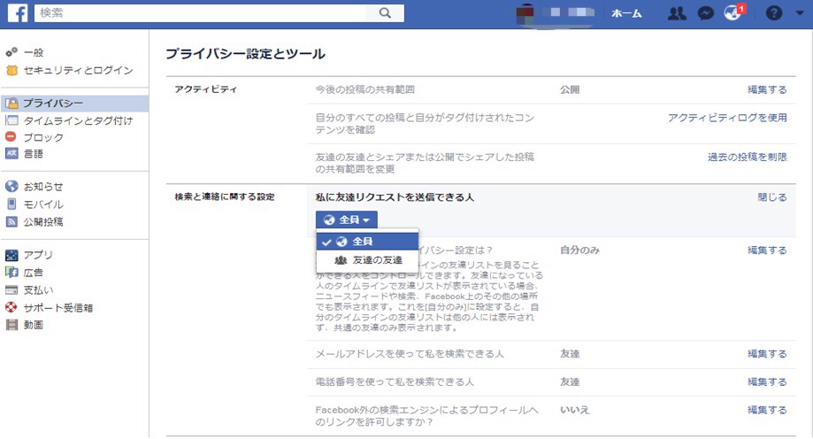Image resolution: width=813 pixels, height=439 pixels.
Task: Edit メールアドレス search setting
Action: click(767, 354)
